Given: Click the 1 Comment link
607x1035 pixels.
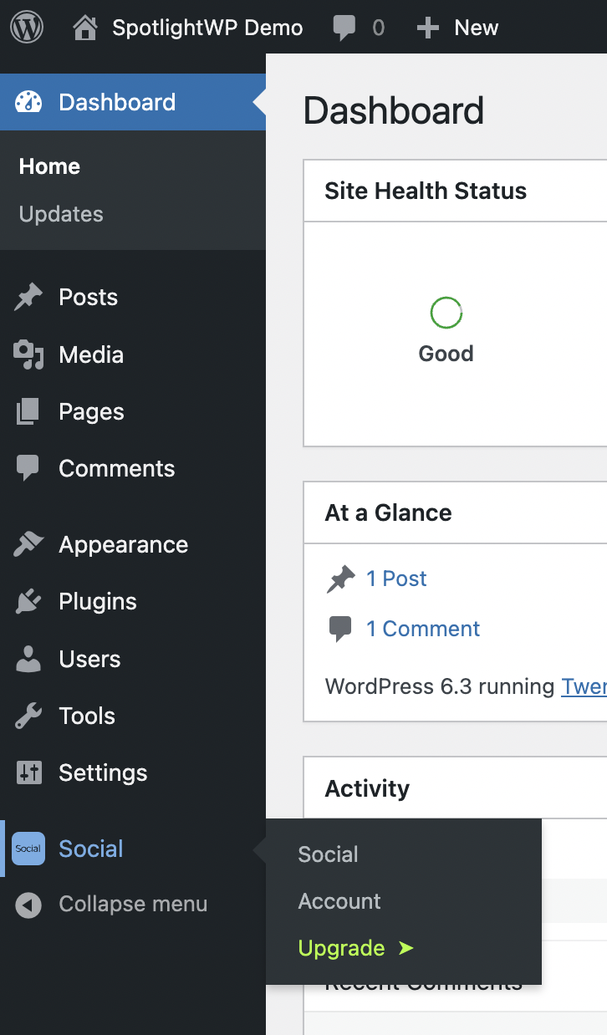Looking at the screenshot, I should click(423, 629).
